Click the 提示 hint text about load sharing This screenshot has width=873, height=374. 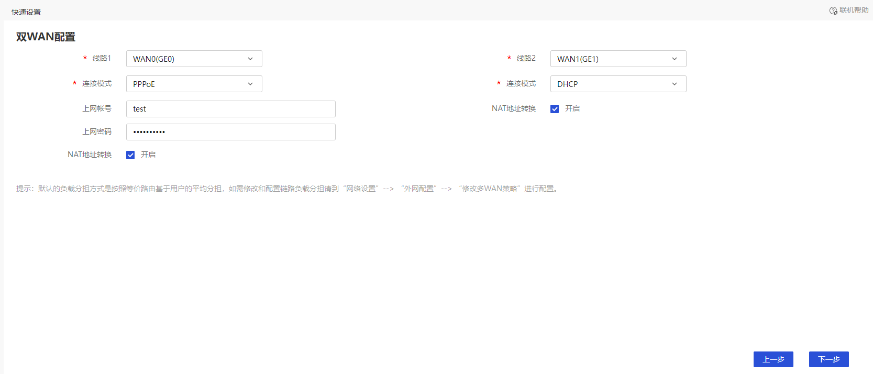[288, 189]
